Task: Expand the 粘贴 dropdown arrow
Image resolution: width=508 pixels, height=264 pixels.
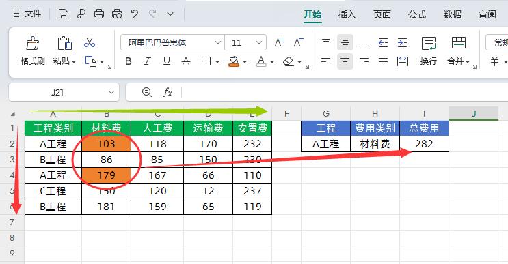Action: (74, 61)
